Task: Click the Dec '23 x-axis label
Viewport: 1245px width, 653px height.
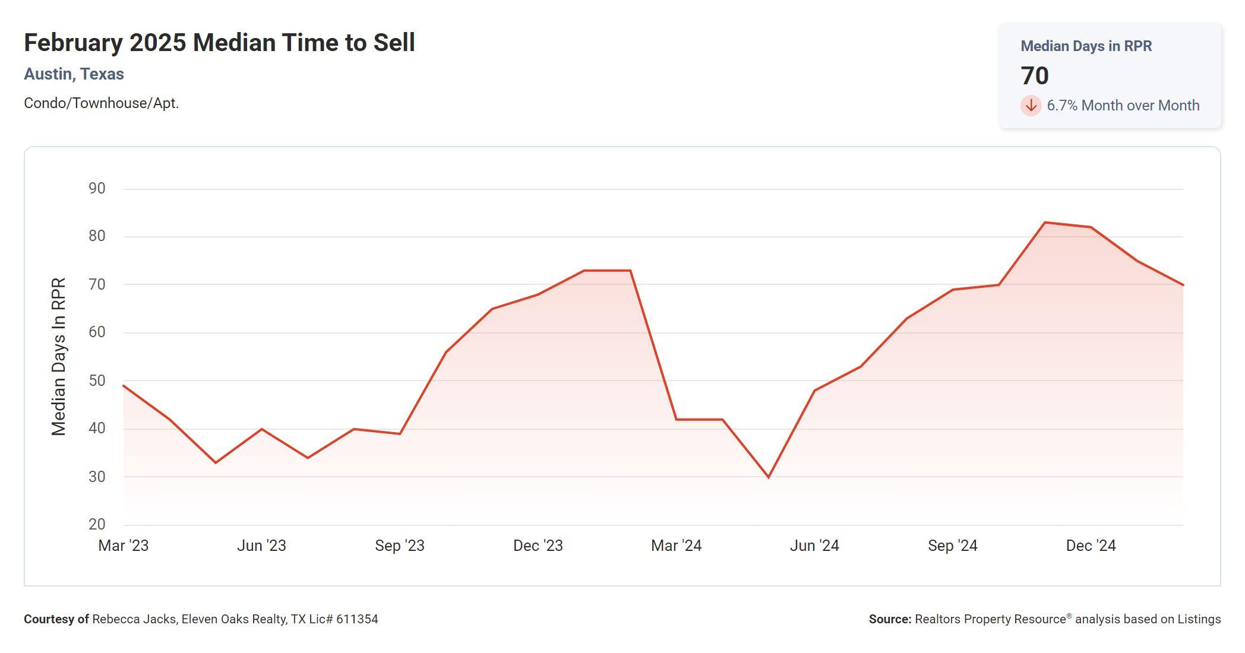Action: point(538,546)
